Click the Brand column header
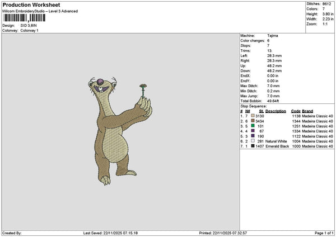 coord(308,111)
